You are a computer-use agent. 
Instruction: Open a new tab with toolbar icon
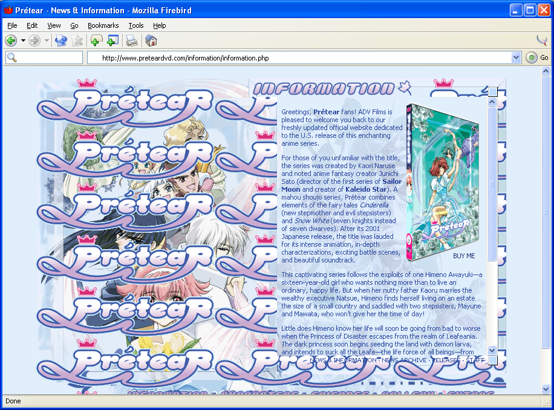tap(95, 41)
